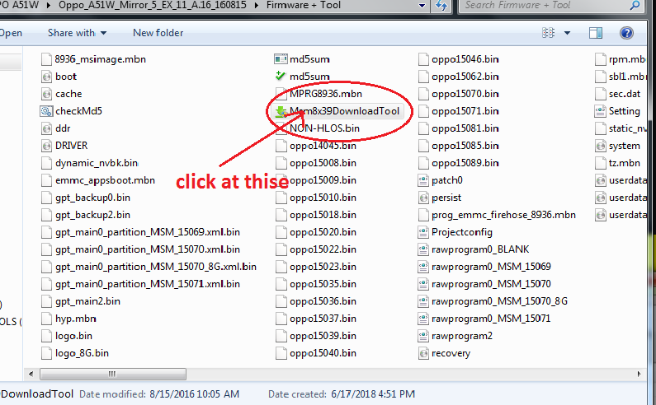Open the view options dropdown arrow
656x405 pixels.
[x=568, y=33]
